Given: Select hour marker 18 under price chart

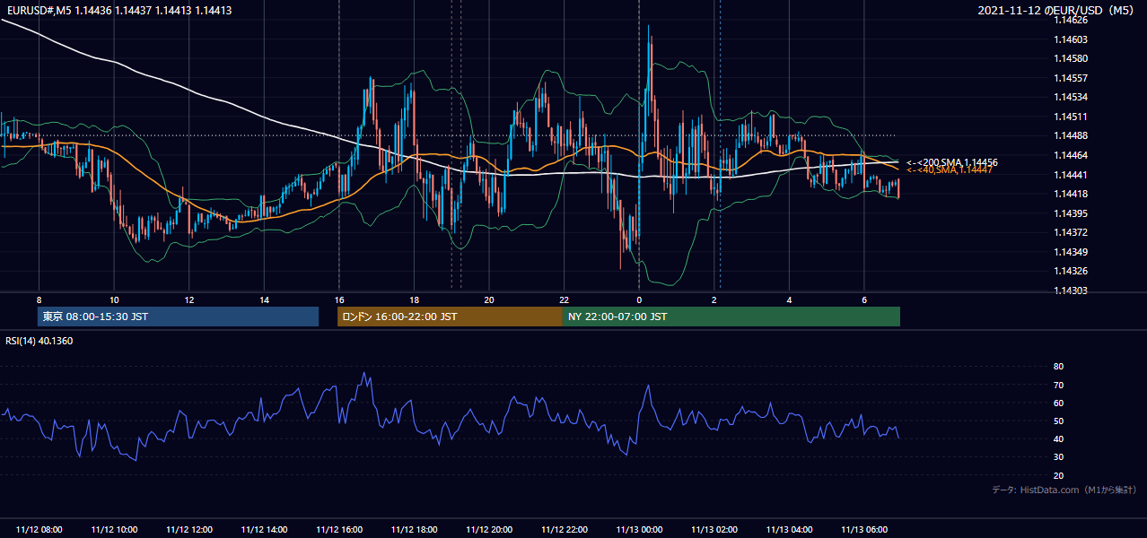Looking at the screenshot, I should [414, 299].
